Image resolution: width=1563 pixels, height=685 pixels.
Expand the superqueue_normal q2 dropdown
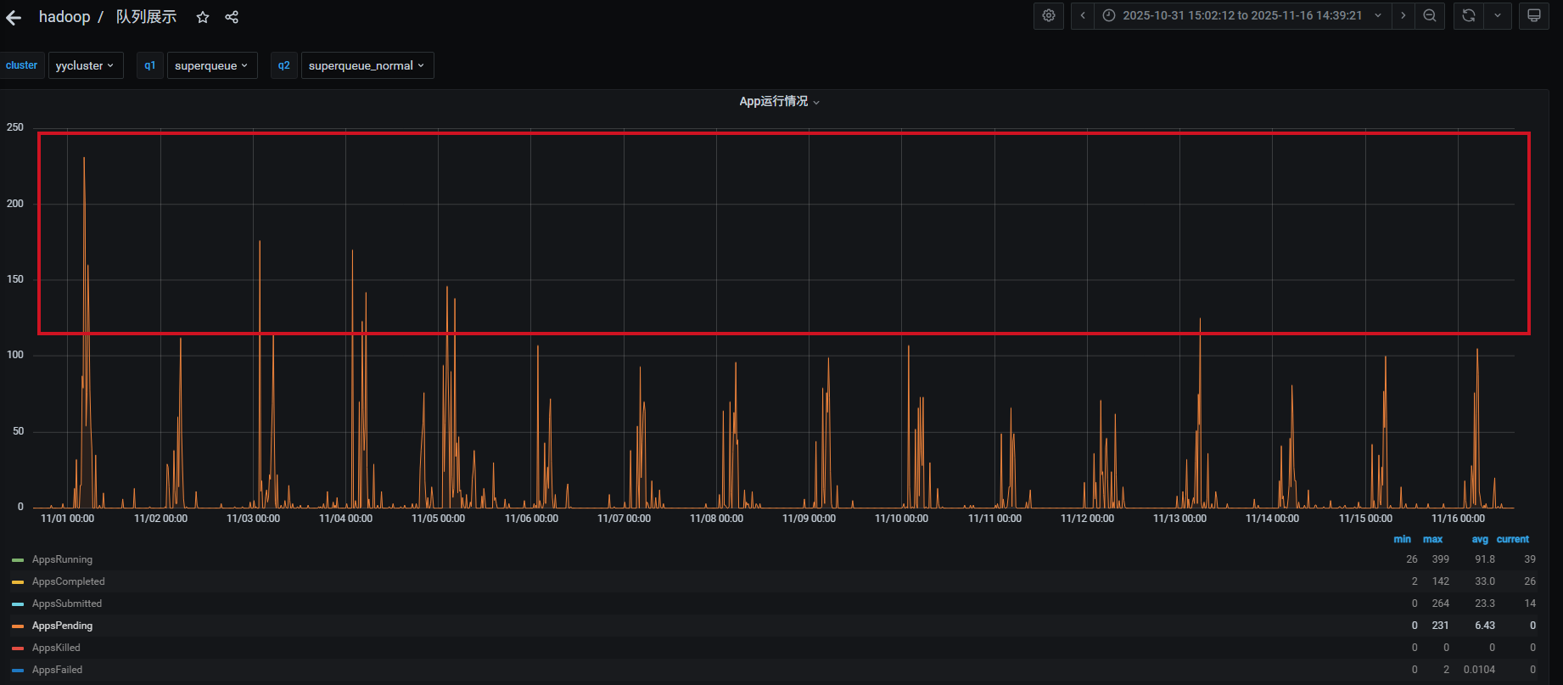(367, 65)
